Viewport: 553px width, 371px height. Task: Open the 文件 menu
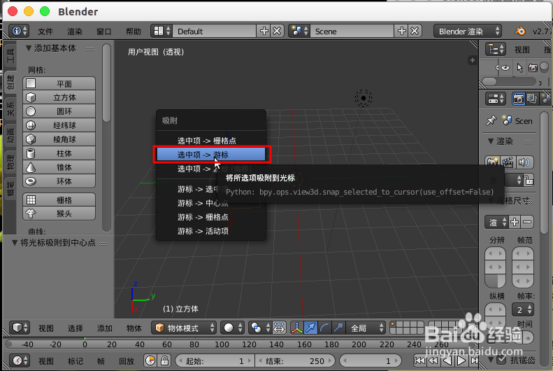[45, 31]
